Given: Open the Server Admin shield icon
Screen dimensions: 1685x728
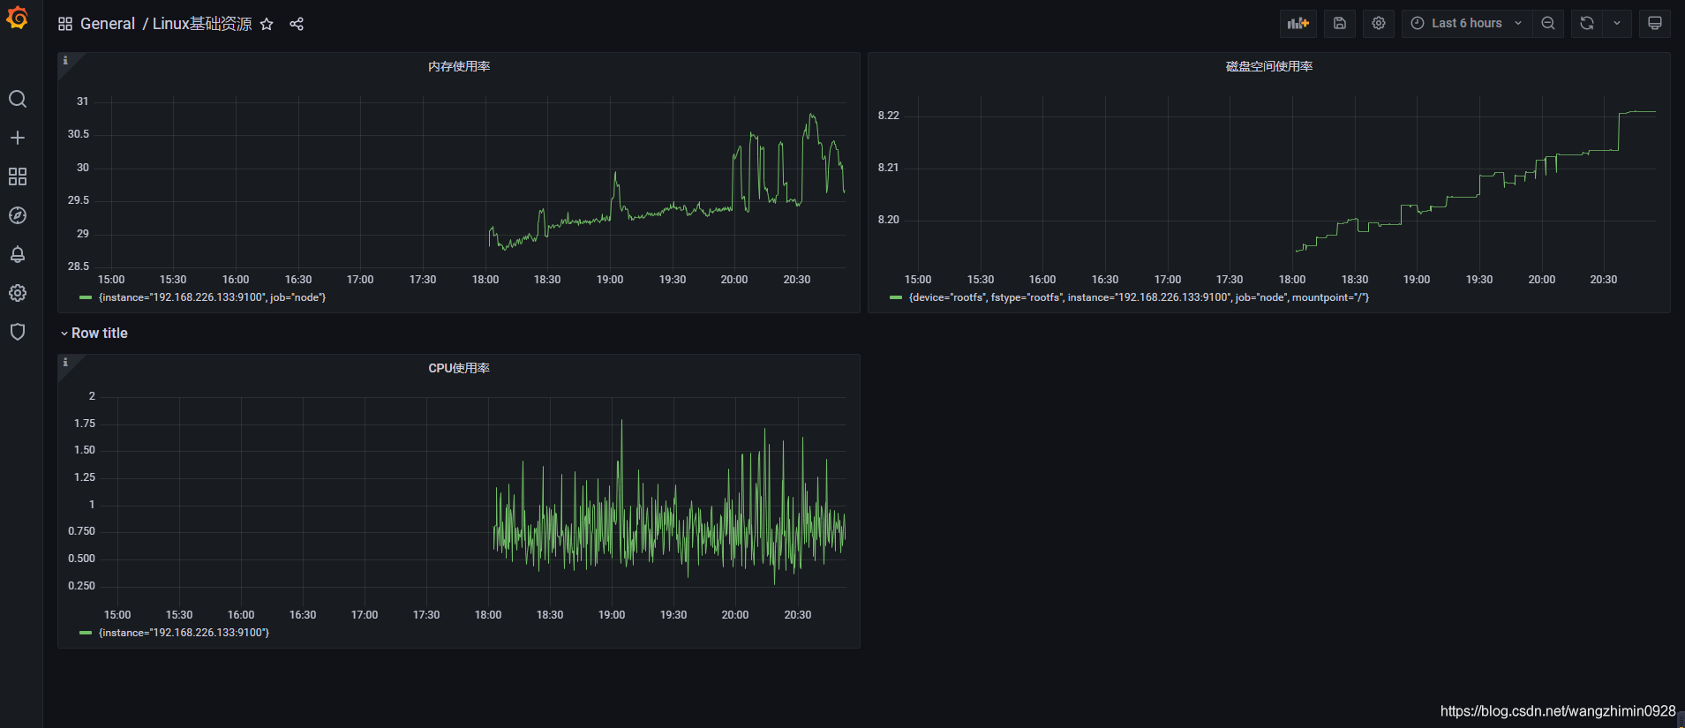Looking at the screenshot, I should tap(18, 332).
